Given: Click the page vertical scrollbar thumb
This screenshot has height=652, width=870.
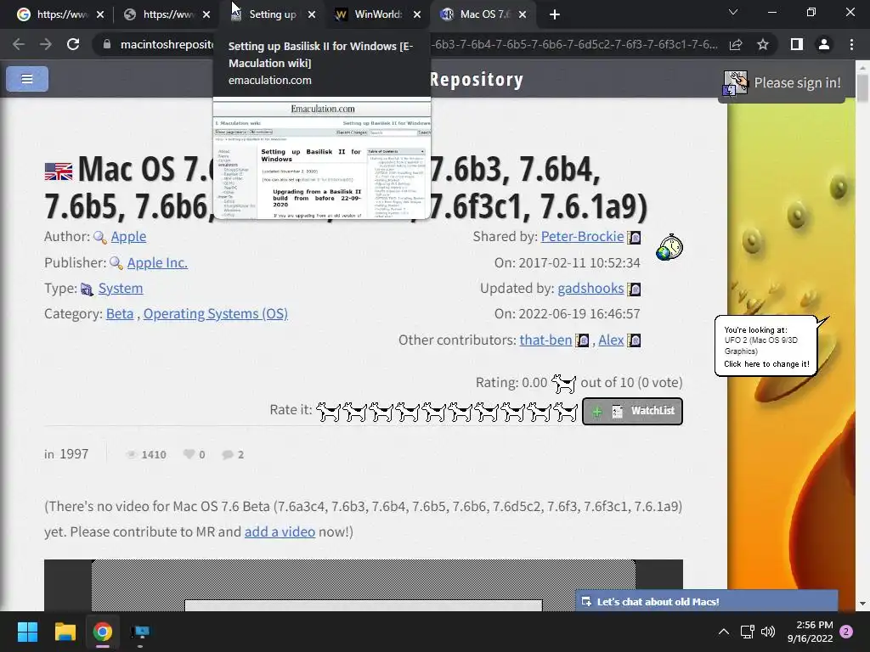Looking at the screenshot, I should 862,87.
